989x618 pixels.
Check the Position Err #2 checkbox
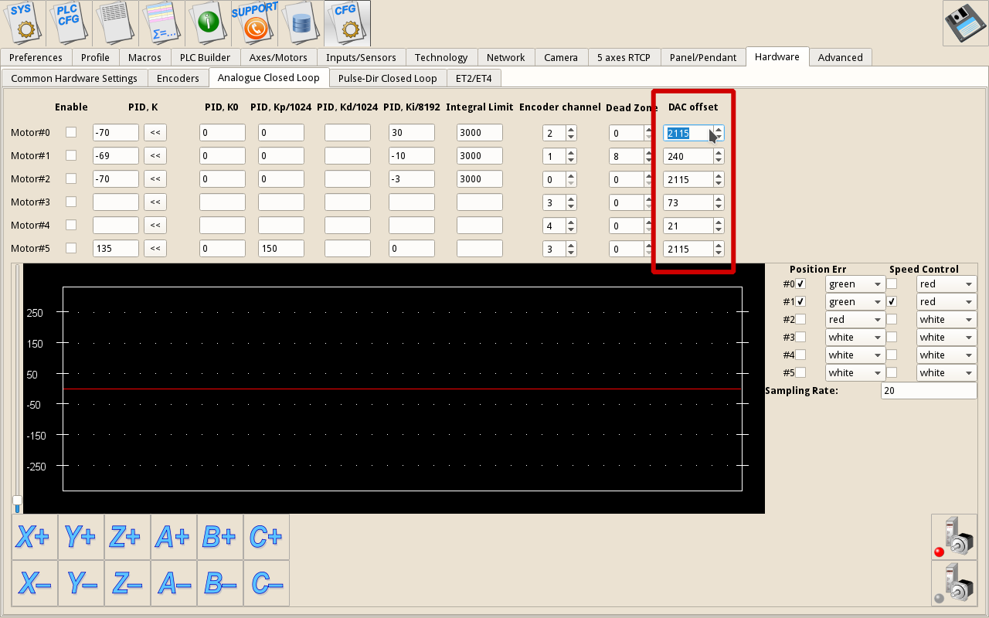800,319
